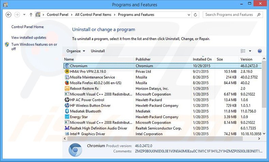The height and width of the screenshot is (162, 269).
Task: Select Reboot Restore Rx icon
Action: (x=67, y=88)
